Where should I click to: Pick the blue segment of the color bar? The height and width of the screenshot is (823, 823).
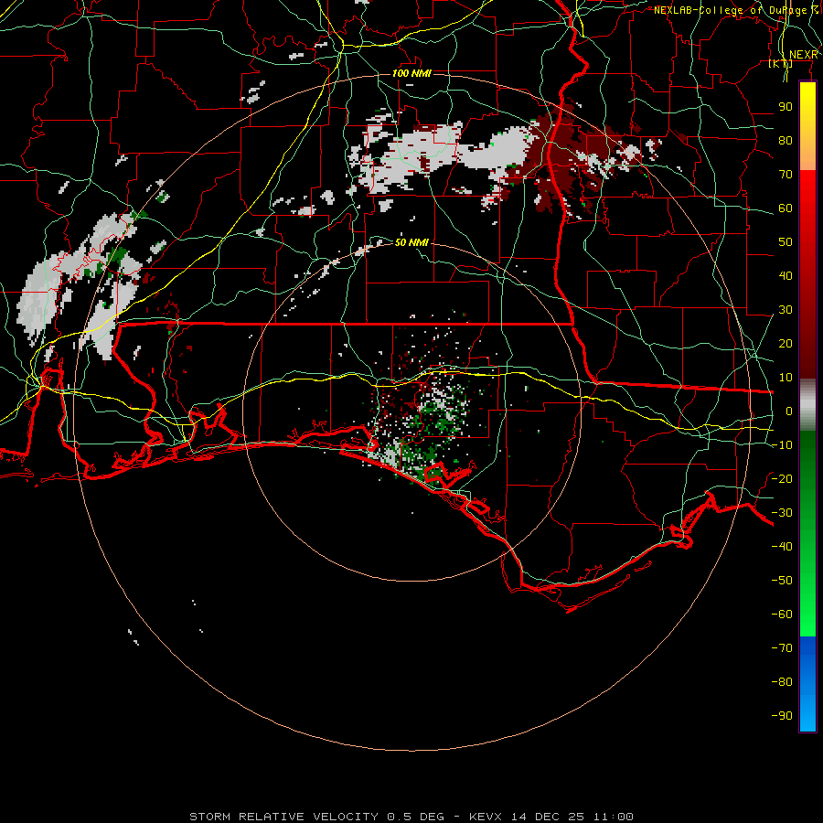tap(807, 683)
